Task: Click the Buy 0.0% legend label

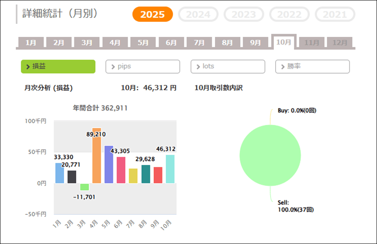Action: coord(297,111)
